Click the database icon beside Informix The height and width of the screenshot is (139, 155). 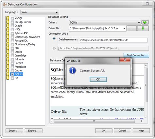pos(8,59)
